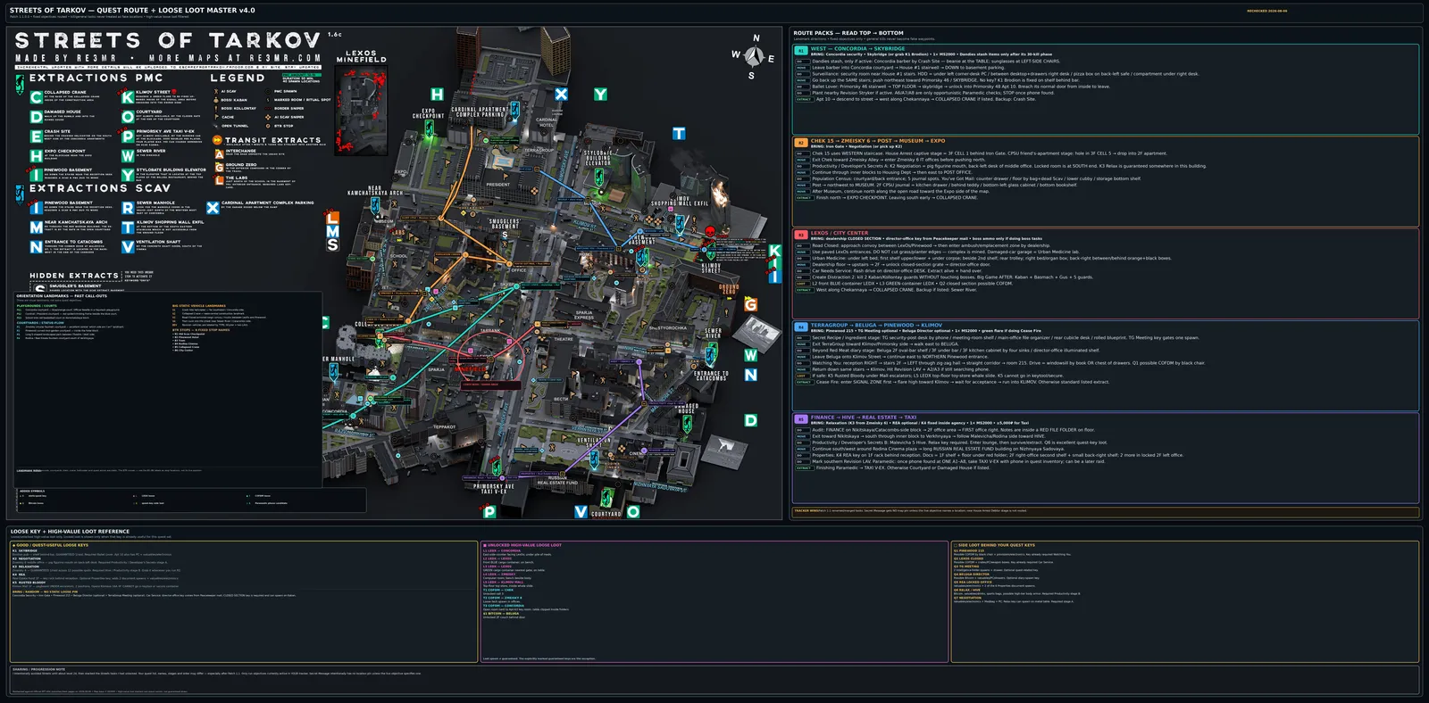Click the 'LEGEND' heading
Screen dimensions: 1429x703
238,79
